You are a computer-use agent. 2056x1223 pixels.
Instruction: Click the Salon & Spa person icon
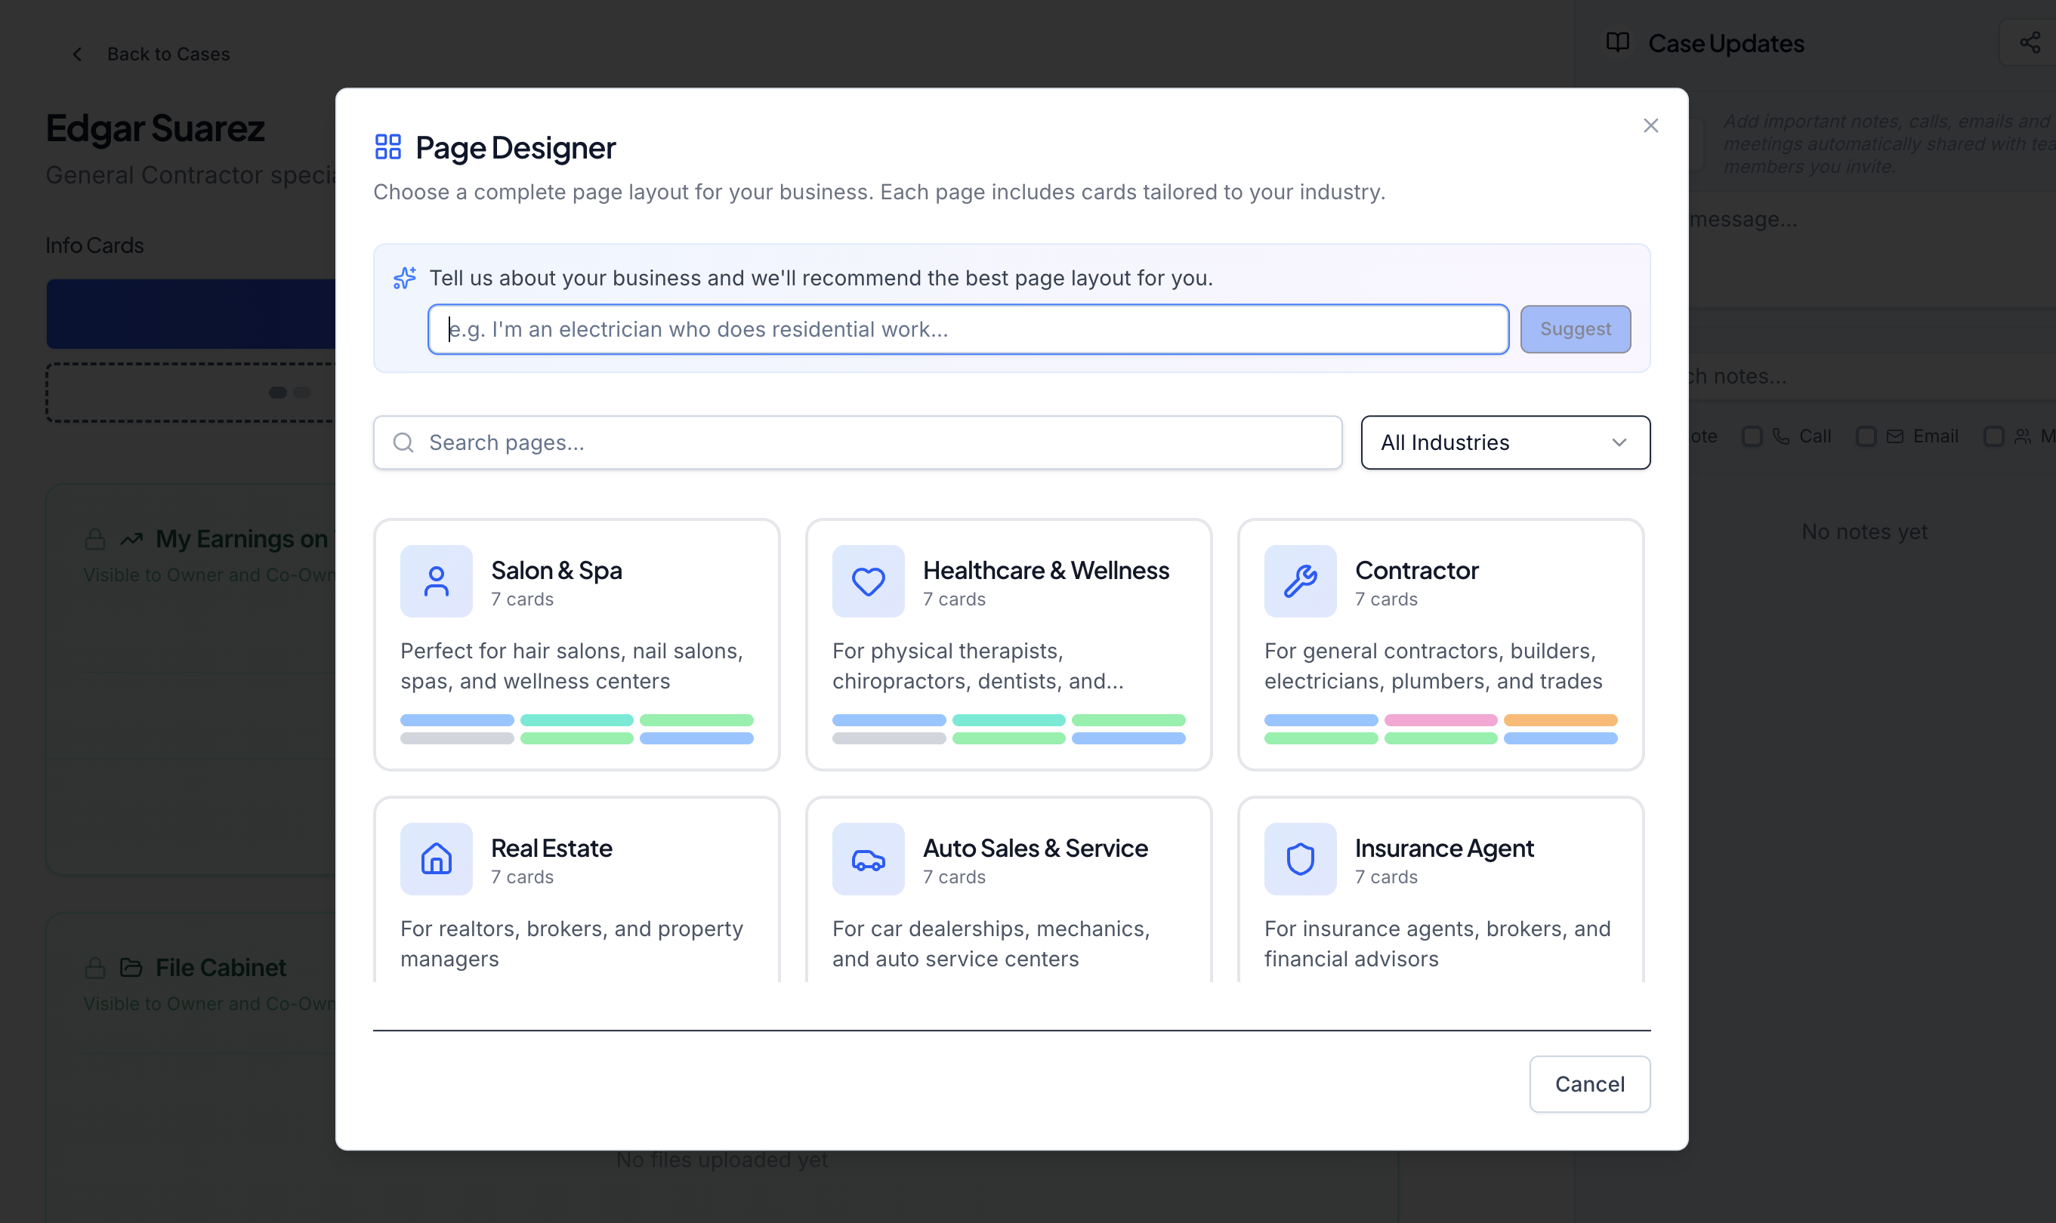pyautogui.click(x=436, y=581)
